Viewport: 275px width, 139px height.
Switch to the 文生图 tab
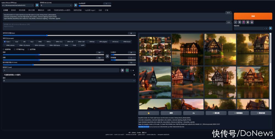[5, 10]
